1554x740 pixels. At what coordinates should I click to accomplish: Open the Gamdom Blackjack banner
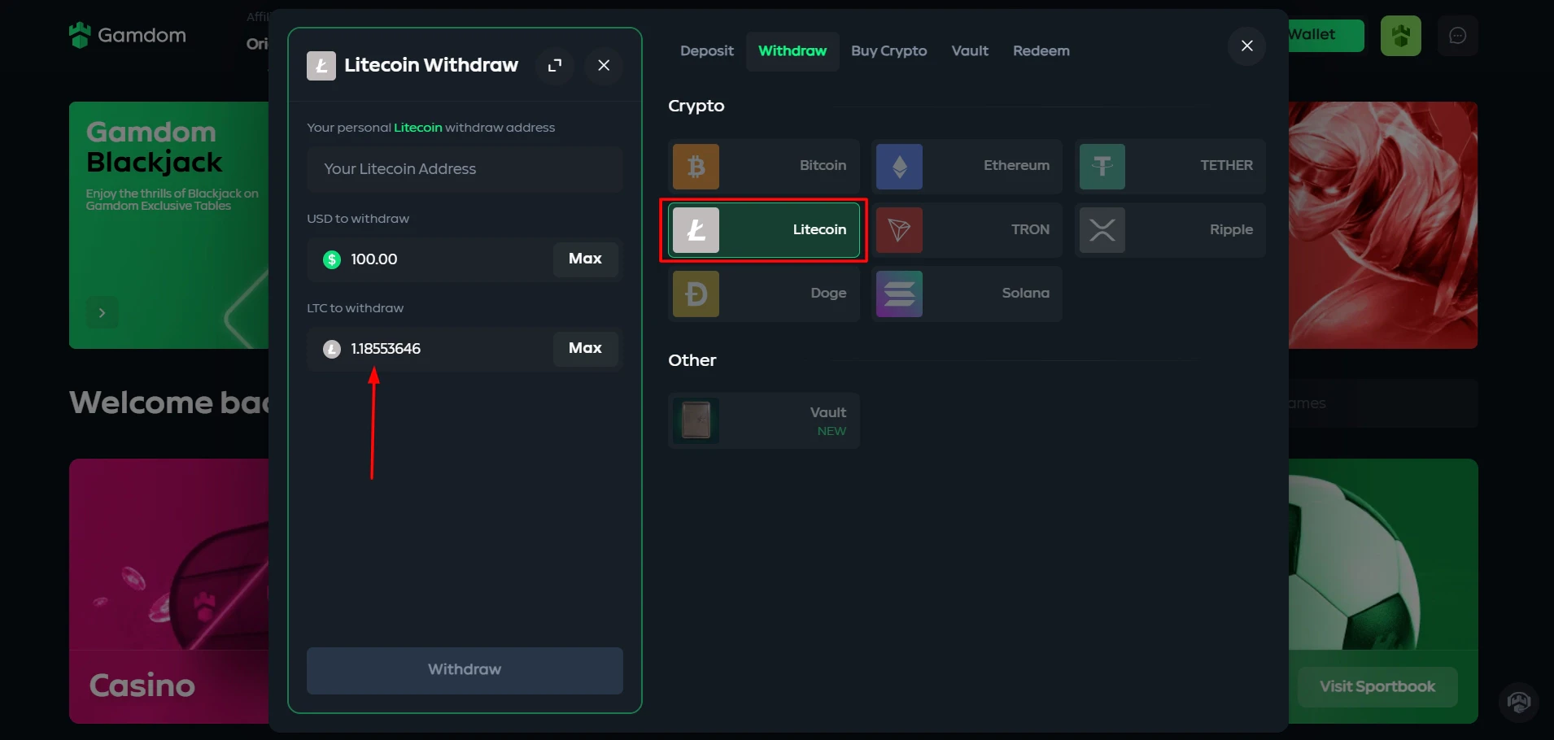[169, 225]
